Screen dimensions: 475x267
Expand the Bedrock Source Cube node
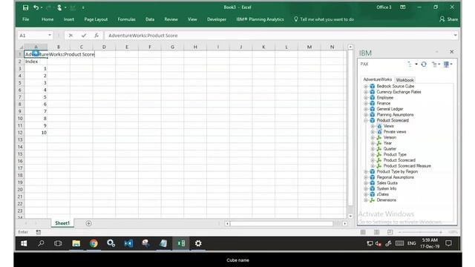(x=366, y=86)
